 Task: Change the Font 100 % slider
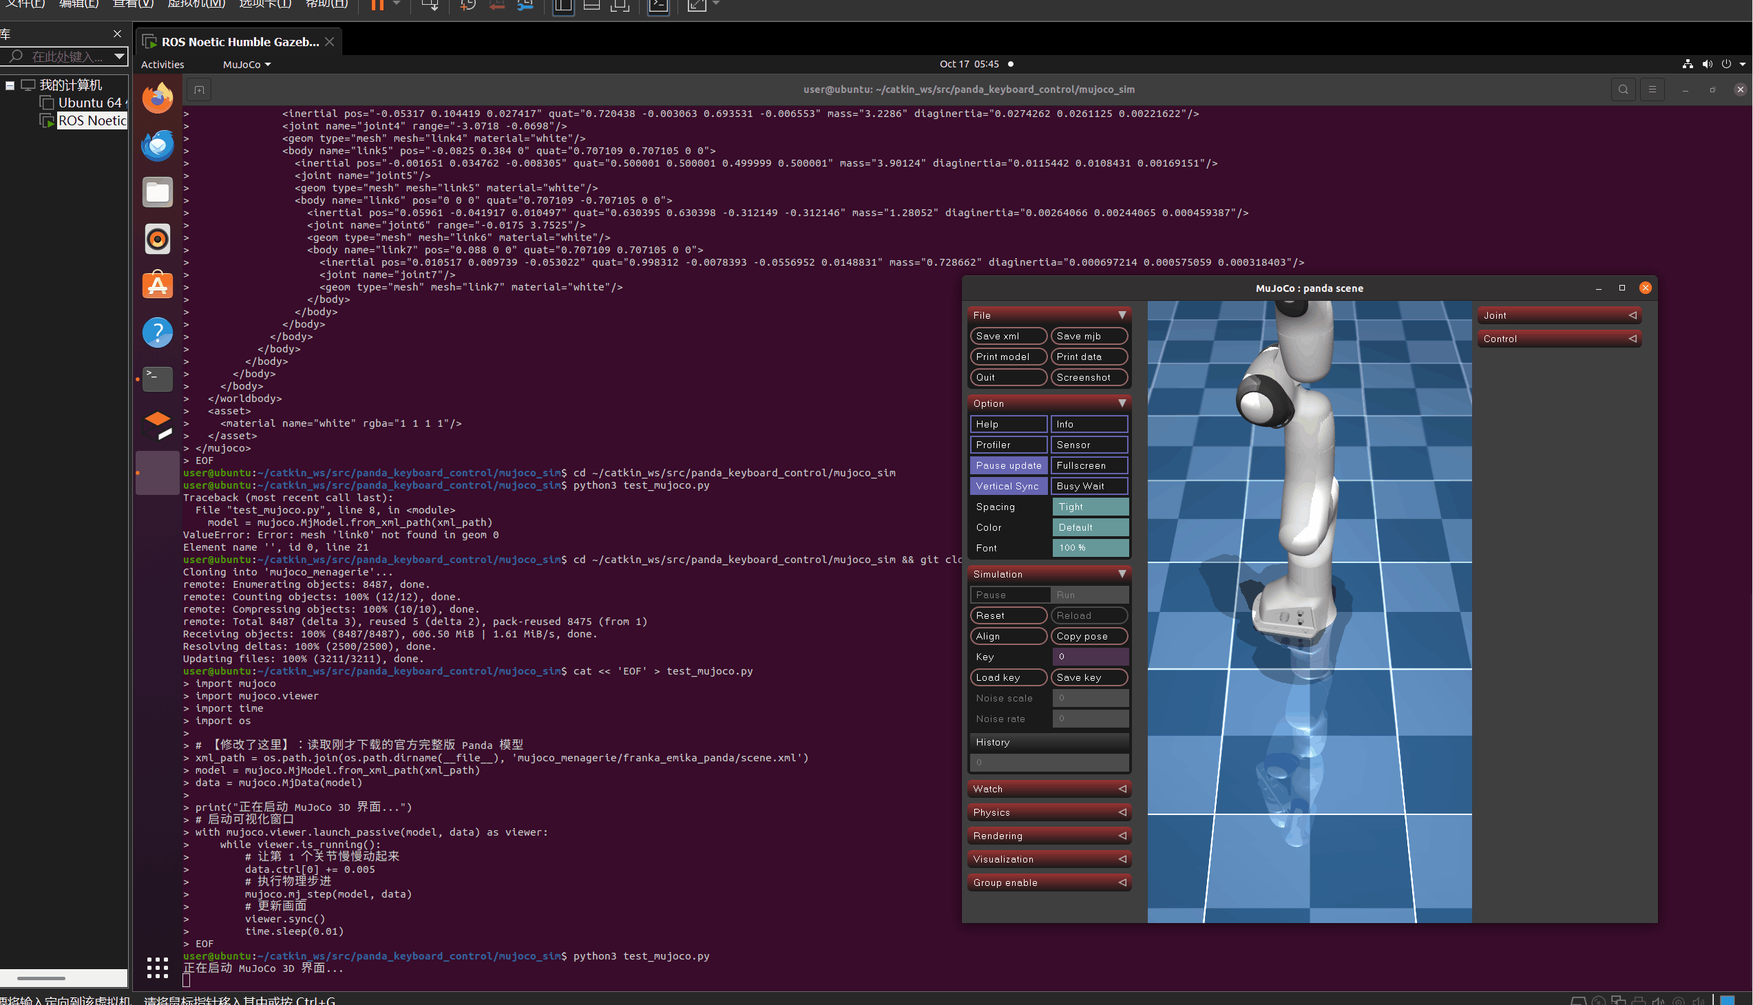(x=1090, y=548)
